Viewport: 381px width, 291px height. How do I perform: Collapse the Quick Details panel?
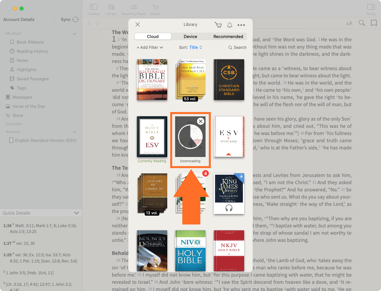point(77,213)
